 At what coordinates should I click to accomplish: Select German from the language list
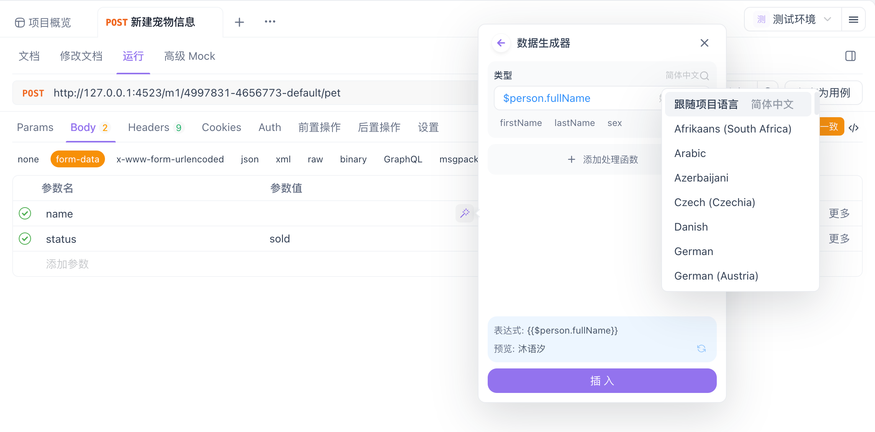coord(693,251)
